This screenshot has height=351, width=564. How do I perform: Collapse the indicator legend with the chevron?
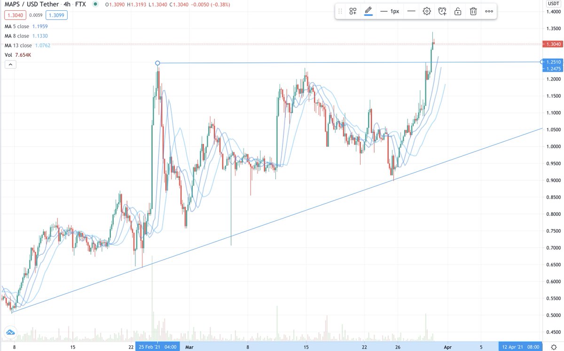(10, 64)
